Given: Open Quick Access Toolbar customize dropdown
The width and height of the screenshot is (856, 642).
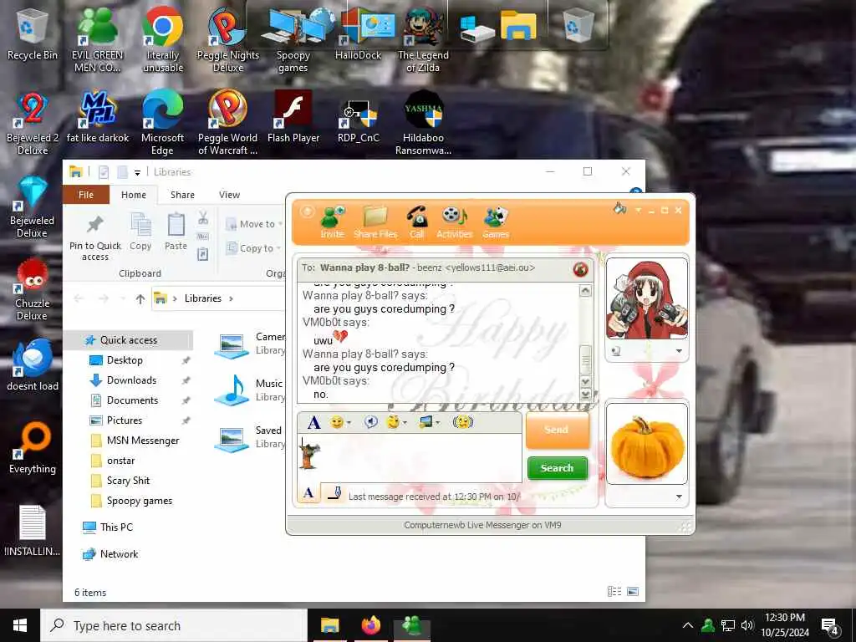Looking at the screenshot, I should 138,172.
